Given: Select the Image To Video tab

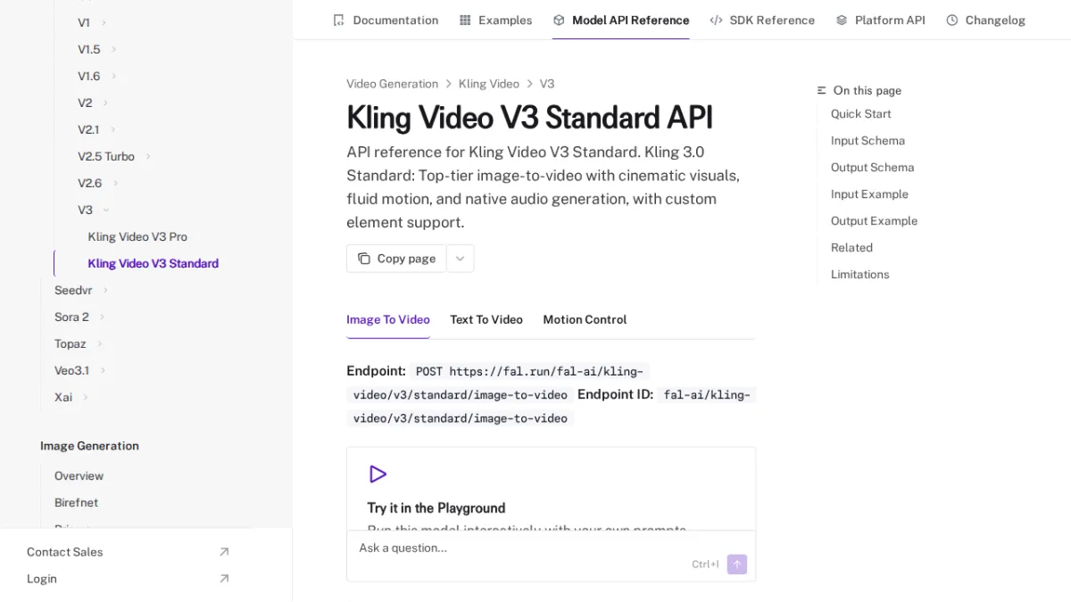Looking at the screenshot, I should pyautogui.click(x=388, y=319).
